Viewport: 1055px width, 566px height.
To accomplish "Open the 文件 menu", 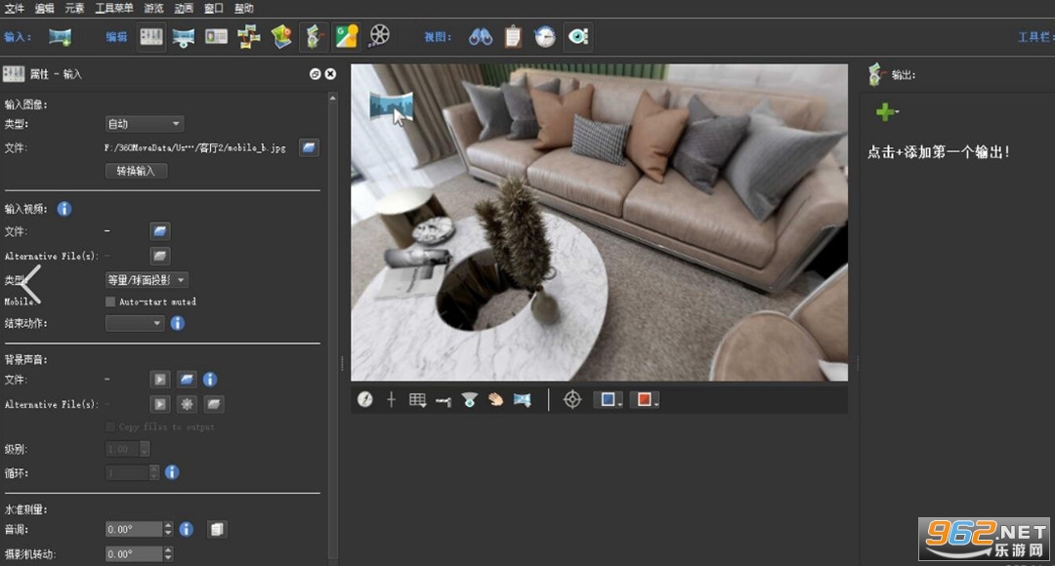I will click(x=14, y=8).
